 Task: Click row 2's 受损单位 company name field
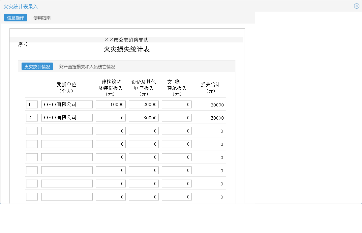coord(67,117)
